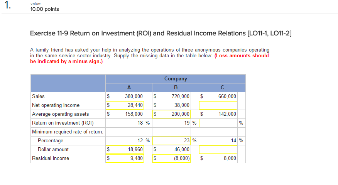This screenshot has height=185, width=338.
Task: Click the Average operating assets label
Action: coord(60,114)
